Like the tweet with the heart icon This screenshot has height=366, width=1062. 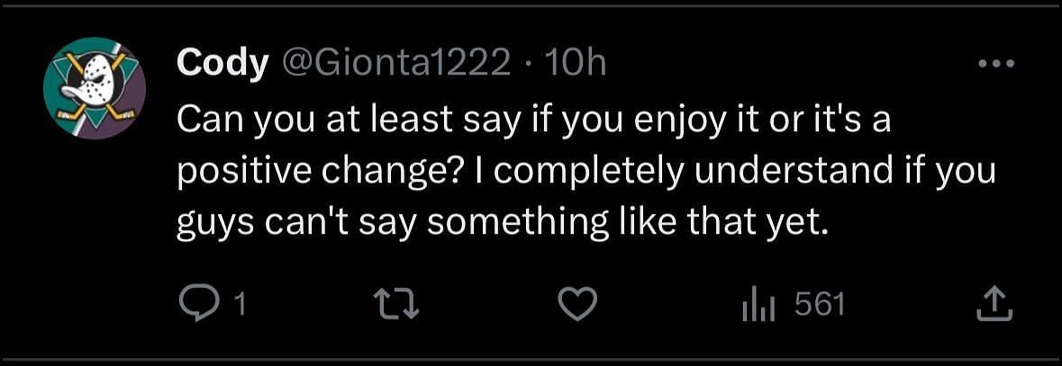[577, 306]
